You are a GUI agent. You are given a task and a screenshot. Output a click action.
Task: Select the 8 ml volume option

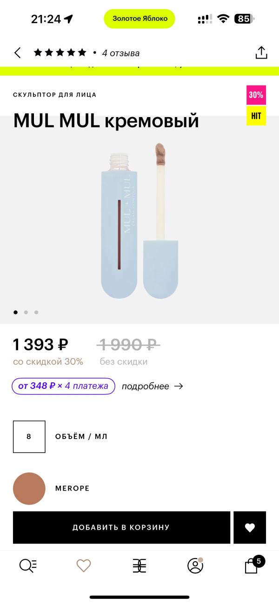click(x=29, y=437)
